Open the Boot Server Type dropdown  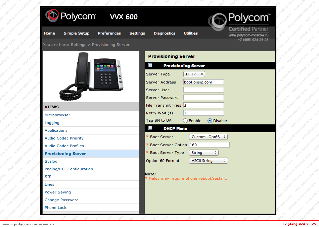[203, 153]
